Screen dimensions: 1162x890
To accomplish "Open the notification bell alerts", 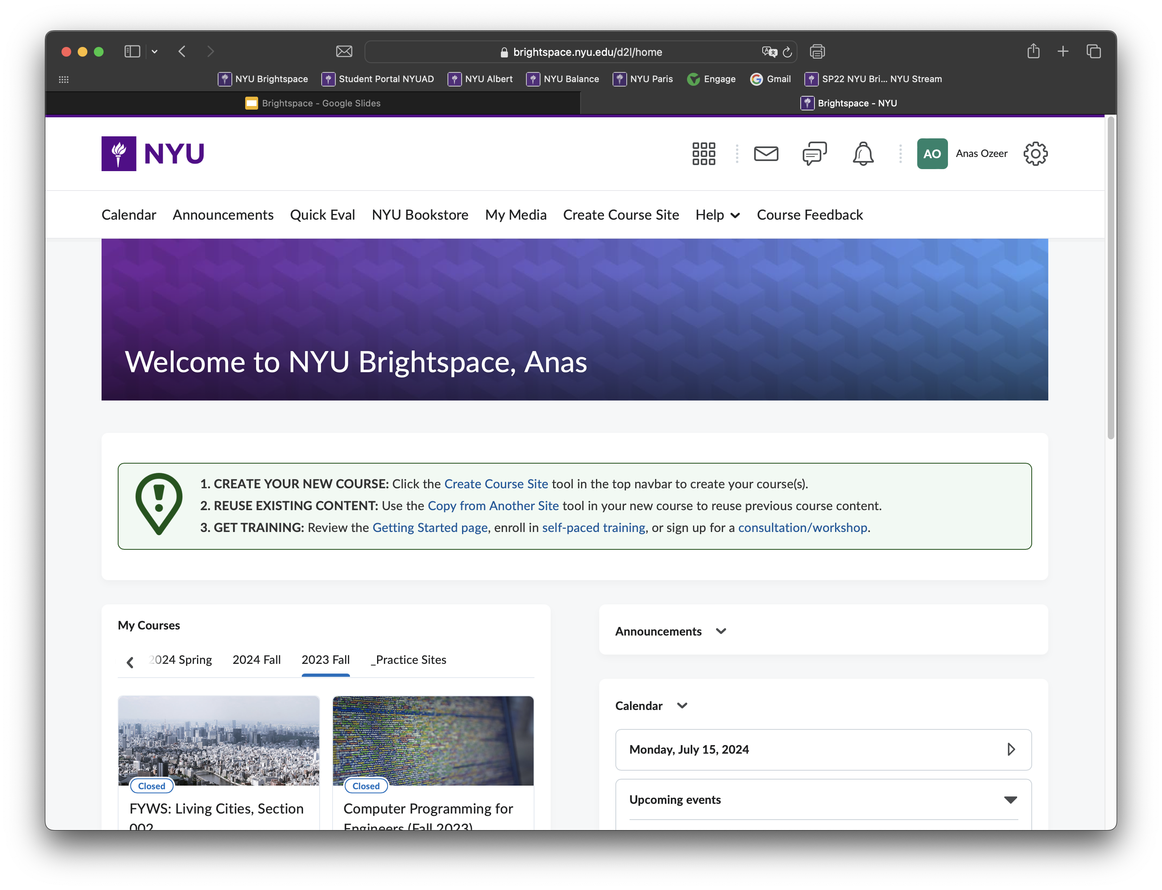I will click(x=863, y=154).
